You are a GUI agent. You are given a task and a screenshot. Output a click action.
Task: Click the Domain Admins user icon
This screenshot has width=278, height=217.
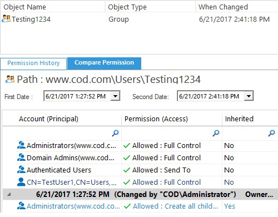[x=21, y=157]
